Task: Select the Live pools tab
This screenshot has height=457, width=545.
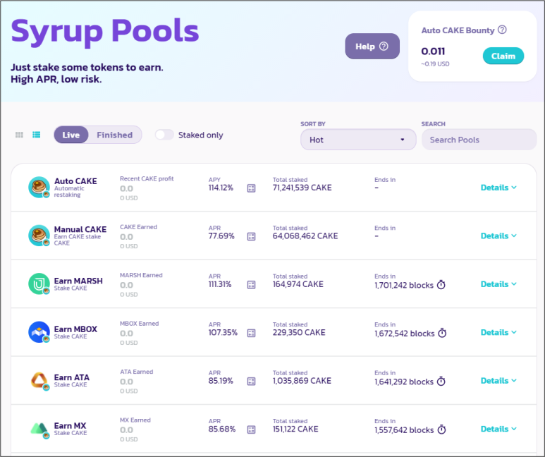Action: click(71, 135)
